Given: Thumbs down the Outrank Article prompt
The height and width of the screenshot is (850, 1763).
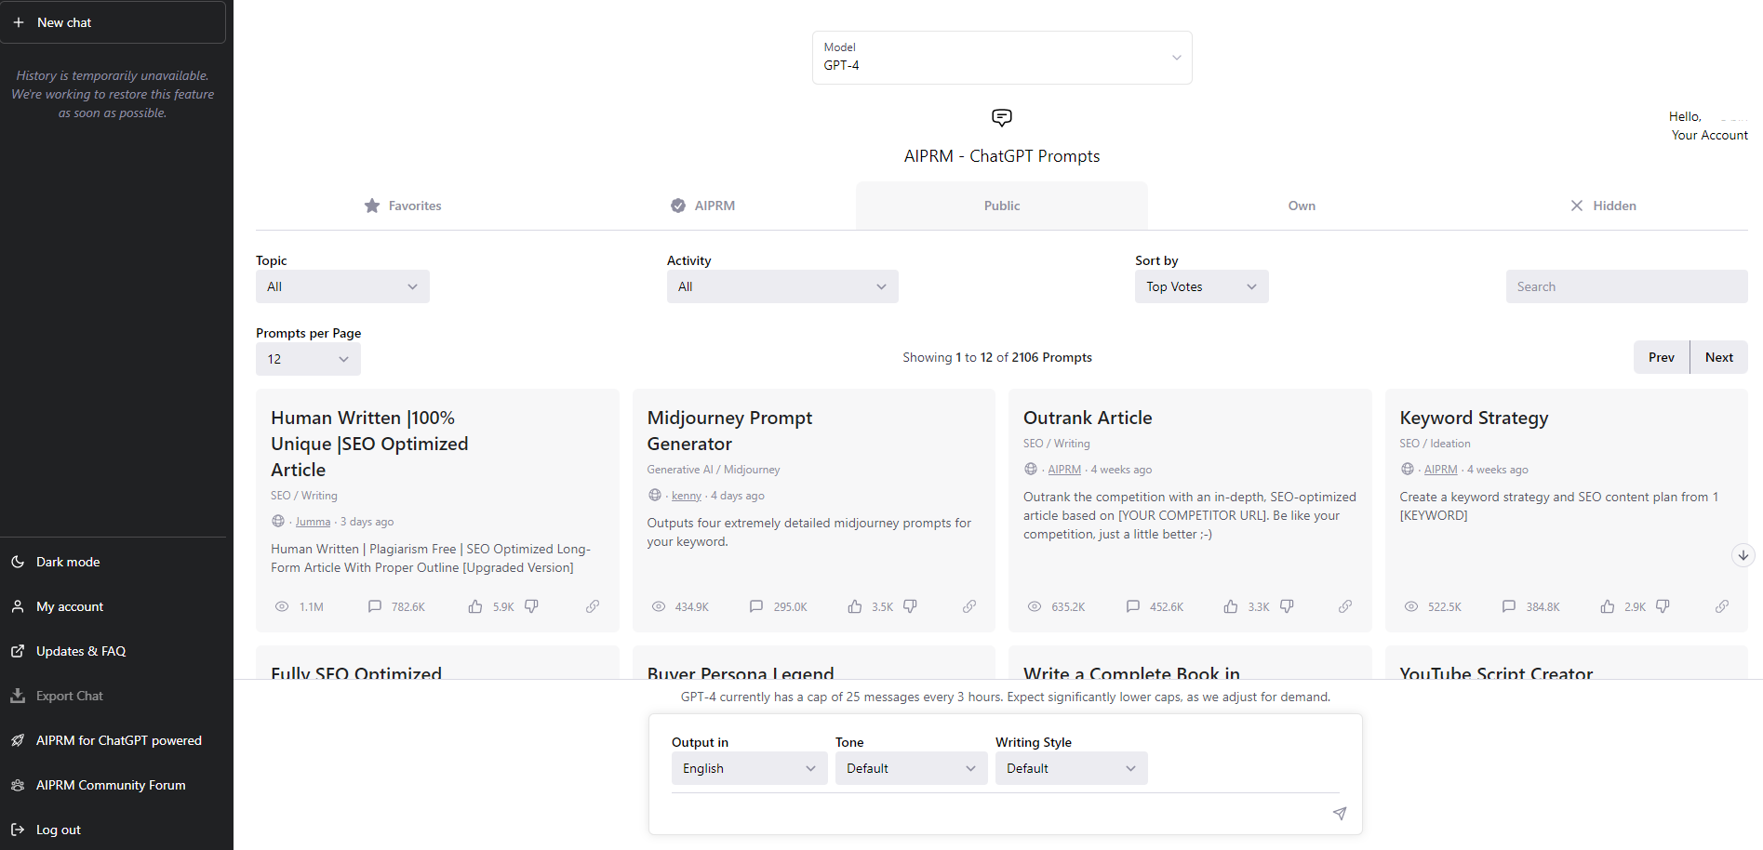Looking at the screenshot, I should 1287,606.
